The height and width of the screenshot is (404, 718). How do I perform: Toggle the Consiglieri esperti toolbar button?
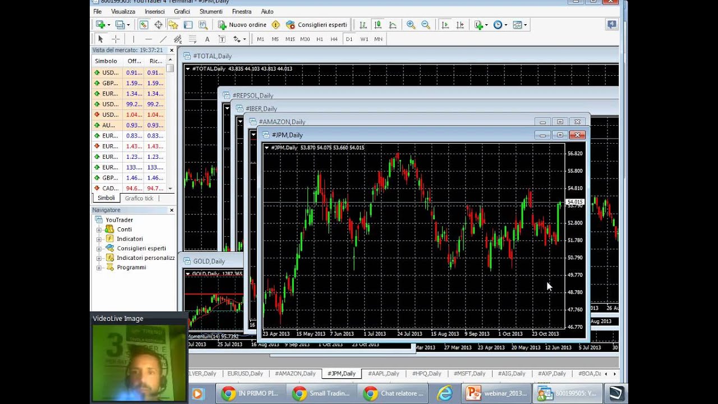tap(316, 25)
